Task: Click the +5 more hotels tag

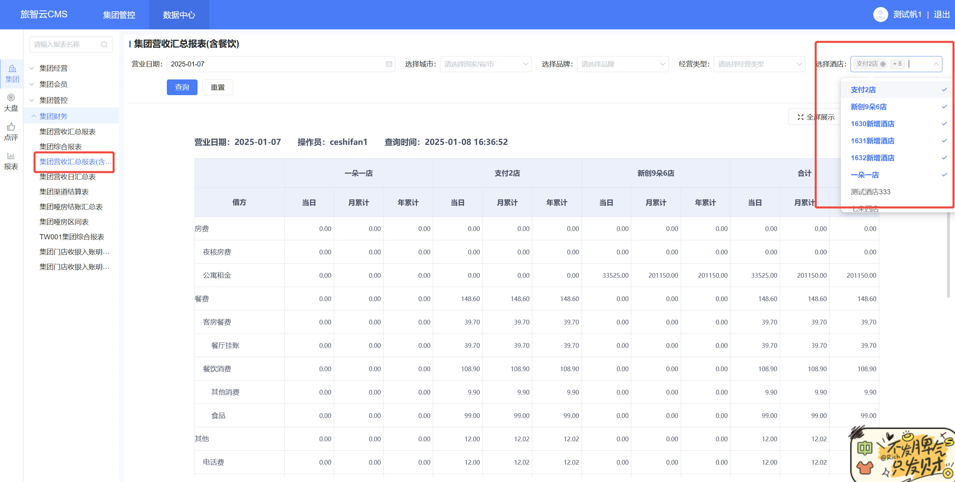Action: click(897, 64)
